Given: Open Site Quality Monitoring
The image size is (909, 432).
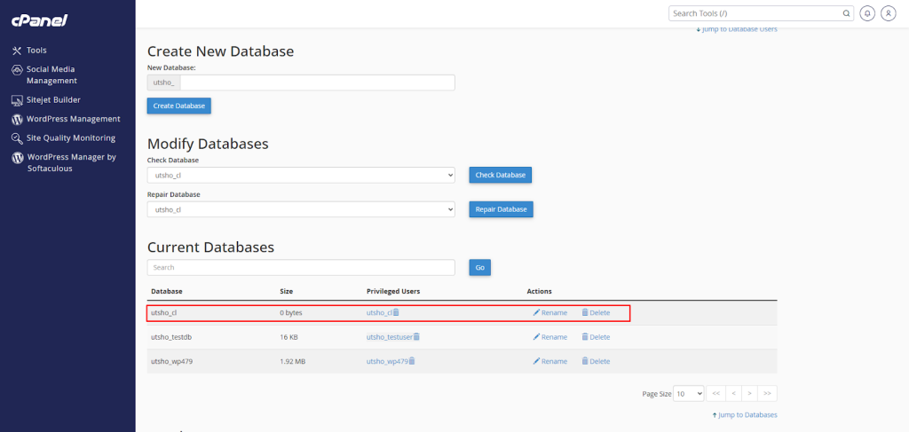Looking at the screenshot, I should tap(70, 137).
